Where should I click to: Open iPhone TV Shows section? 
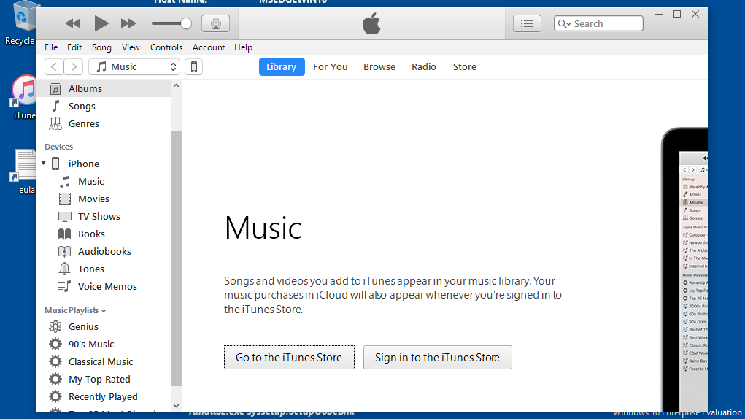click(103, 216)
